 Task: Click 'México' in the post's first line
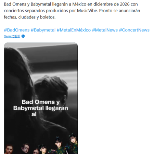coord(79,4)
